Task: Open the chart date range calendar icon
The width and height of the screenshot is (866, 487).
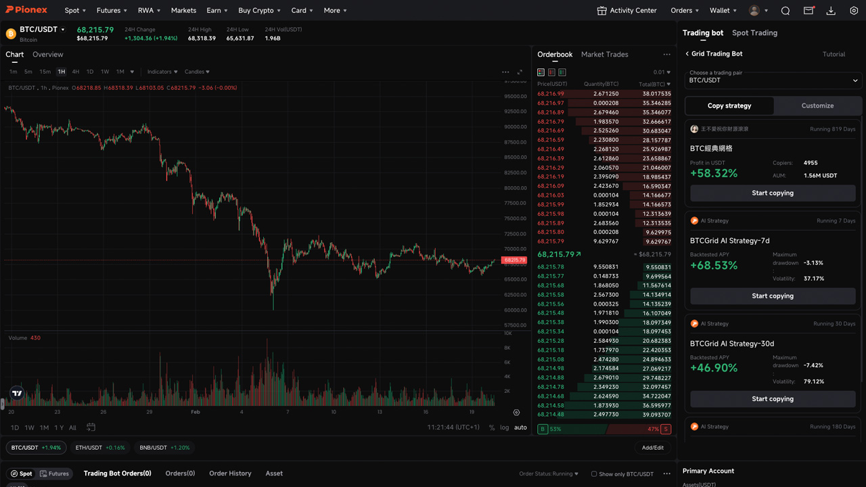Action: tap(91, 427)
